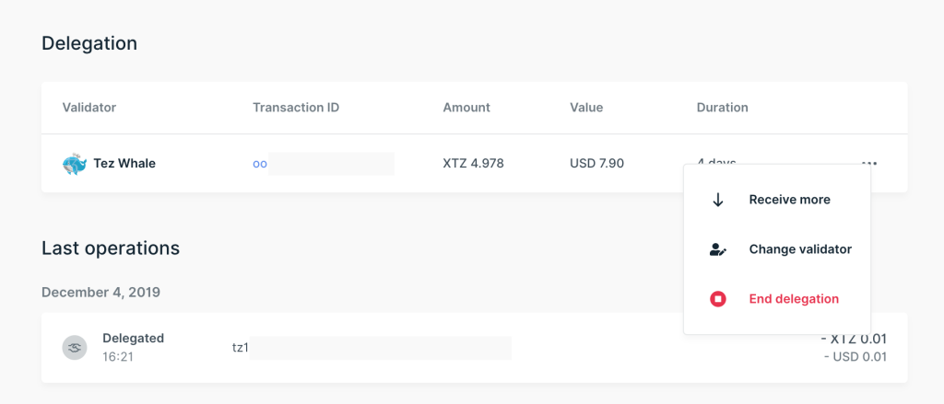Click the red stop icon for End delegation

[718, 299]
